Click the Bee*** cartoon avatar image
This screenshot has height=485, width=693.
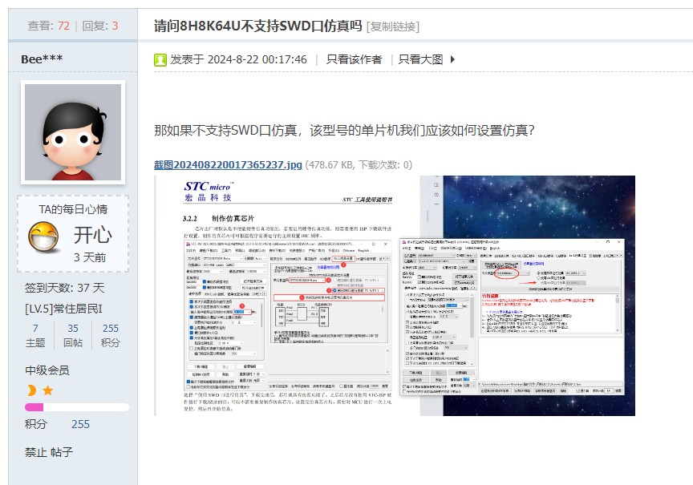coord(73,132)
